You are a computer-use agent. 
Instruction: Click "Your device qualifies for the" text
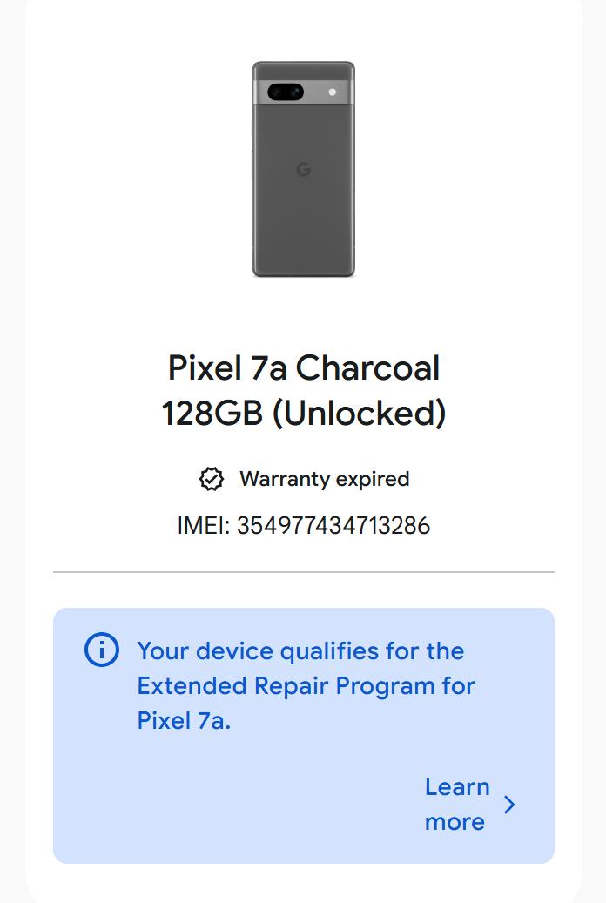click(300, 651)
